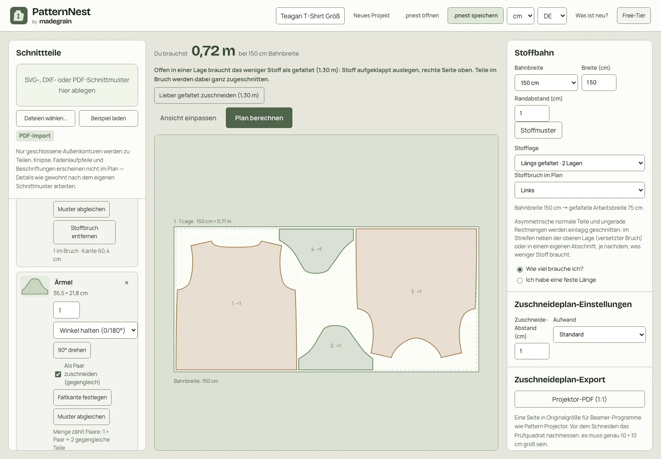Open the cm unit dropdown
Screen dimensions: 661x459
(521, 16)
